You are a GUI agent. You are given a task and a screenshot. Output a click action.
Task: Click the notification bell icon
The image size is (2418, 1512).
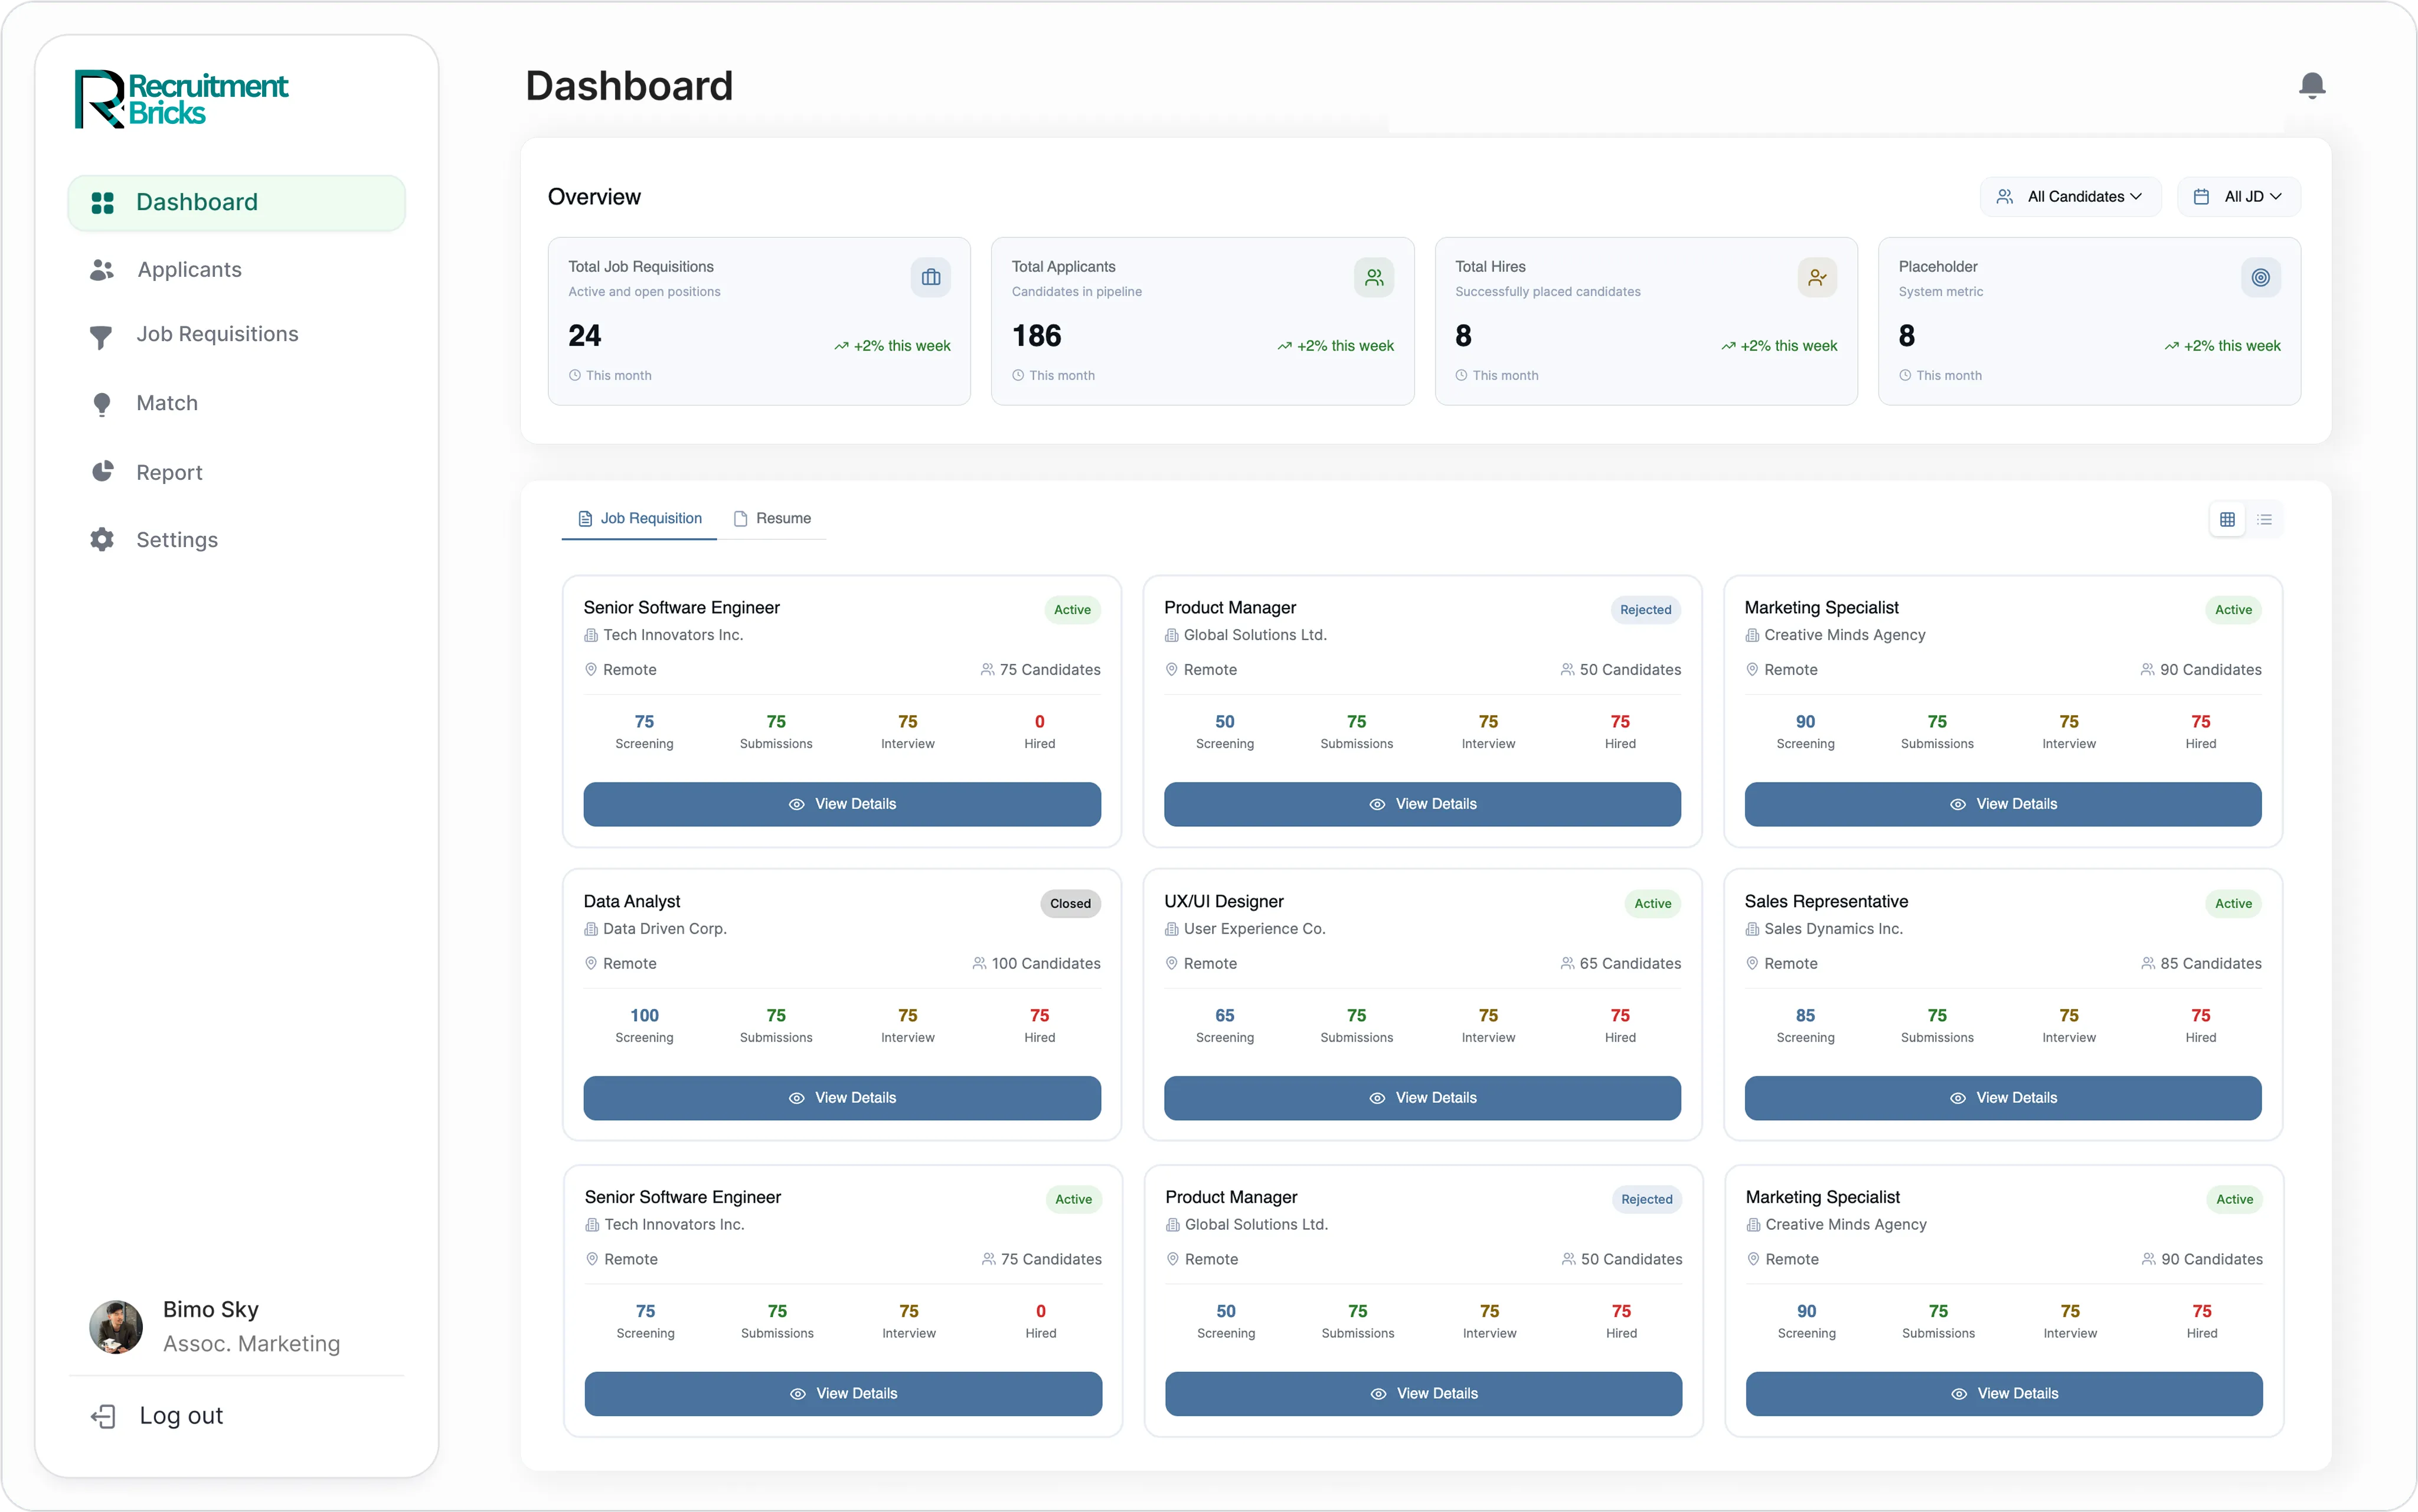(2311, 86)
